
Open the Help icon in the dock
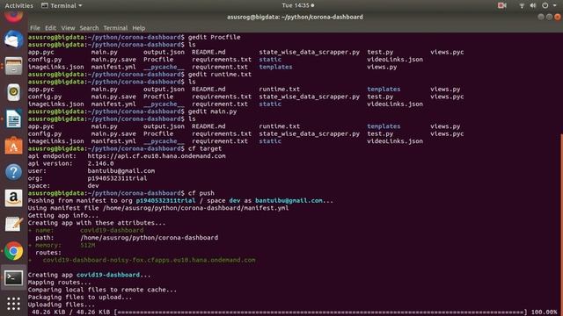point(14,172)
